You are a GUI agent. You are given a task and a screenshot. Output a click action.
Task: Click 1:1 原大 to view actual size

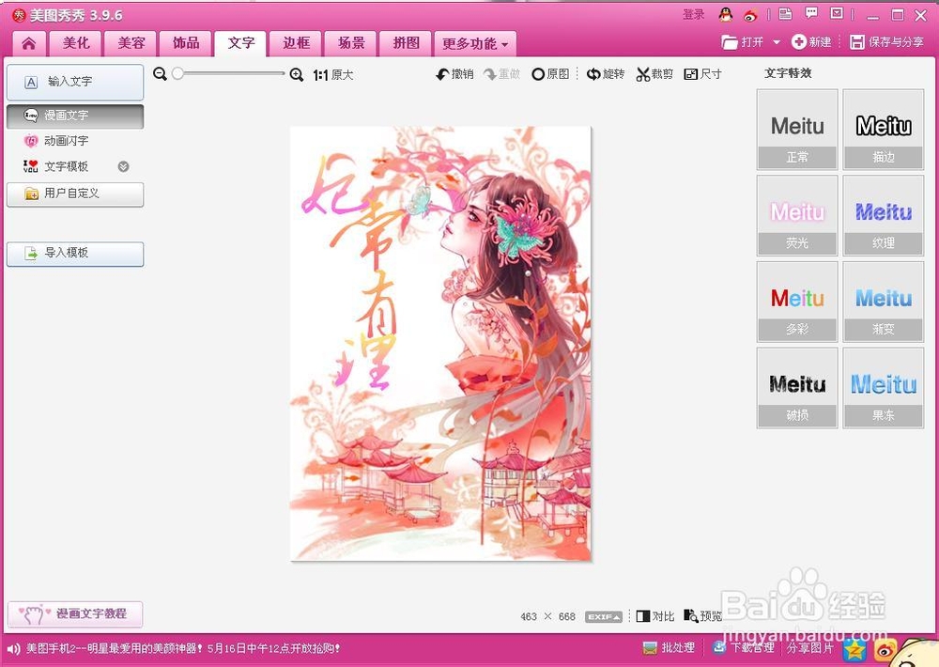click(x=333, y=75)
